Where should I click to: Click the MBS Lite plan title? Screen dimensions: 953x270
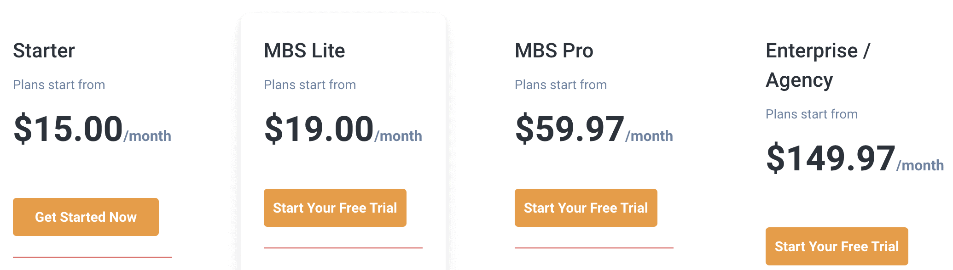point(304,51)
